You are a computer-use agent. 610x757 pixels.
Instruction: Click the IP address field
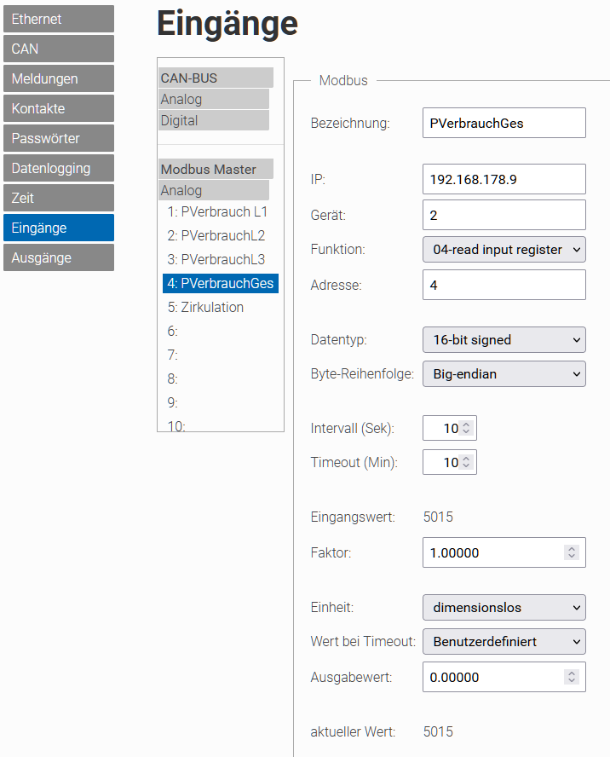point(504,179)
